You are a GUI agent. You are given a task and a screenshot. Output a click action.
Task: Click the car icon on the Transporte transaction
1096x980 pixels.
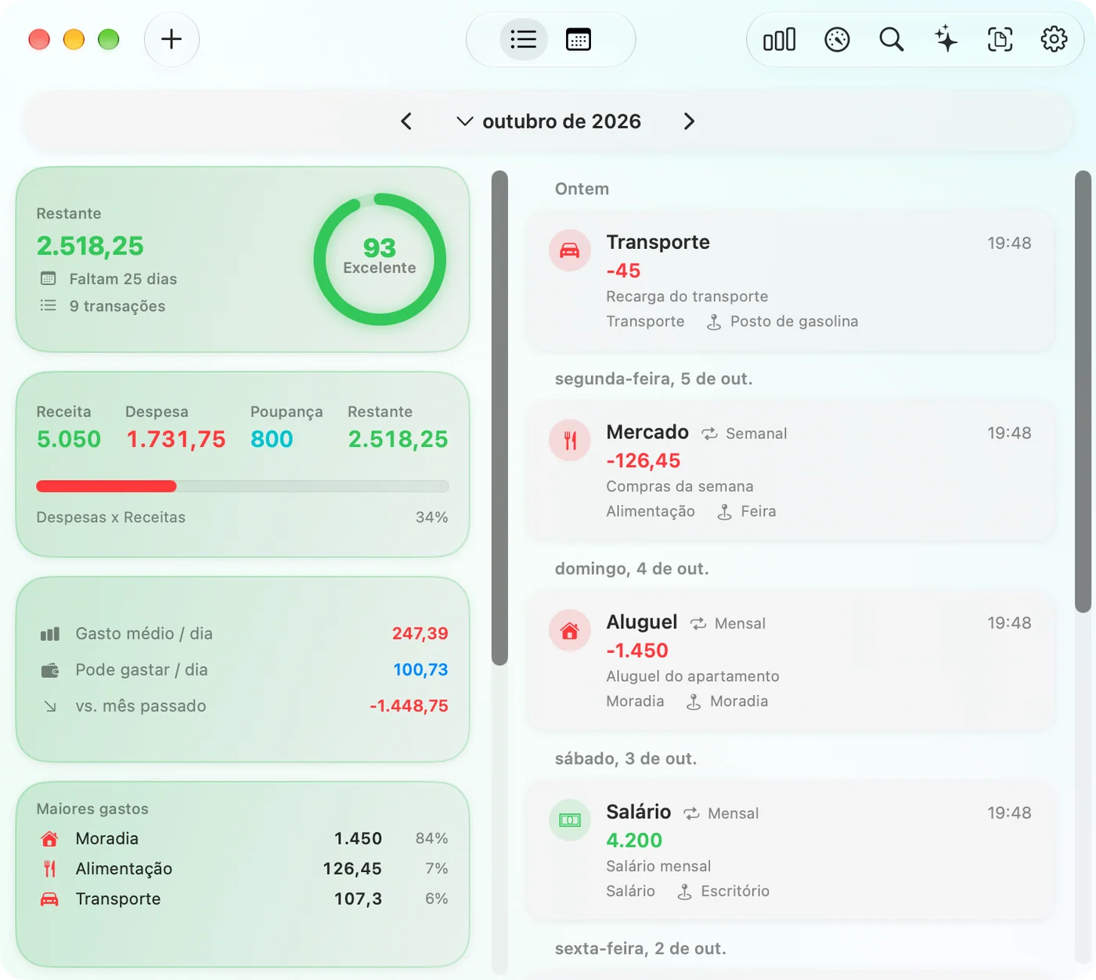click(570, 250)
